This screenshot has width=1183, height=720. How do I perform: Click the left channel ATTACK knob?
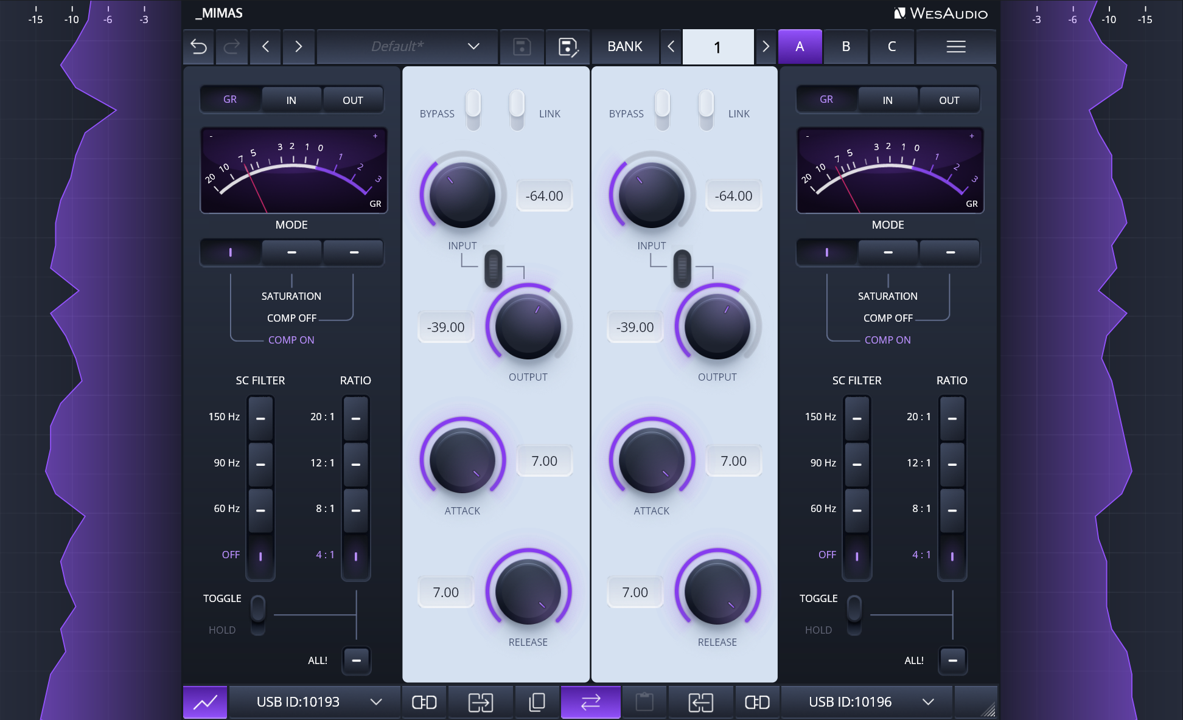tap(462, 460)
